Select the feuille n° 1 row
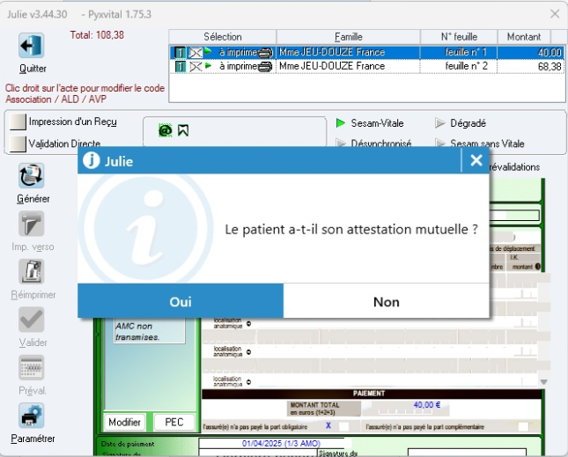This screenshot has width=568, height=457. tap(361, 53)
